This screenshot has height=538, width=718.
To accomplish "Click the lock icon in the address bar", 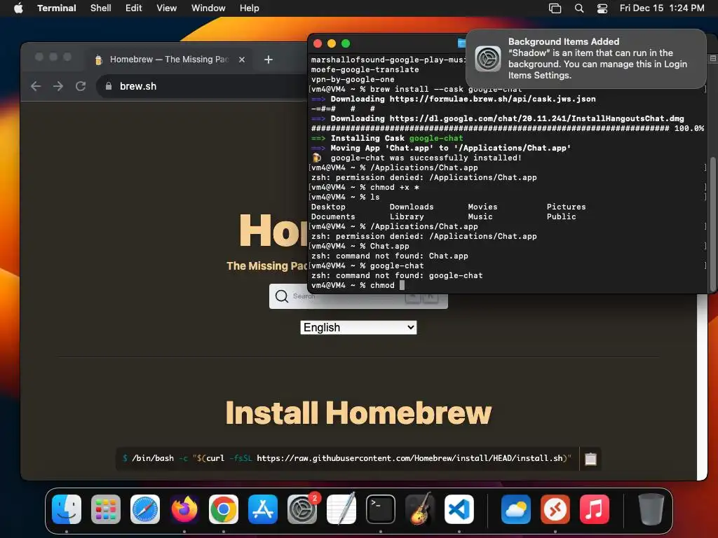I will click(x=109, y=86).
